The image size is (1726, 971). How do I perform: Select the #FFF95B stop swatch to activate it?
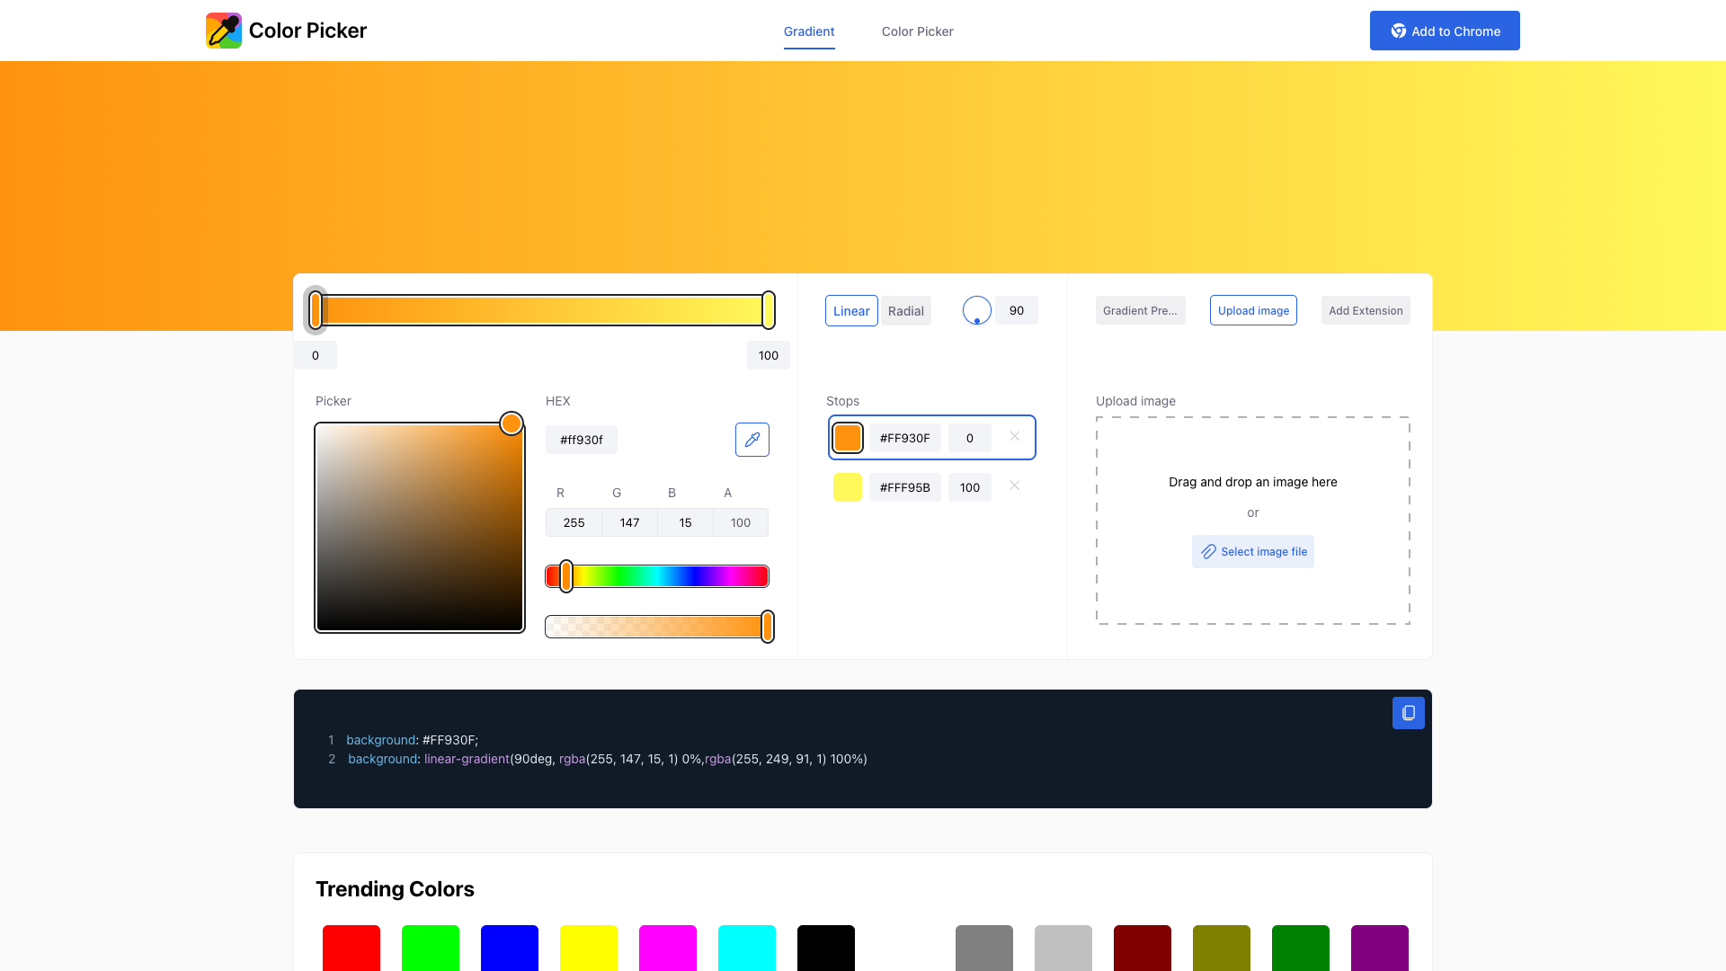847,486
